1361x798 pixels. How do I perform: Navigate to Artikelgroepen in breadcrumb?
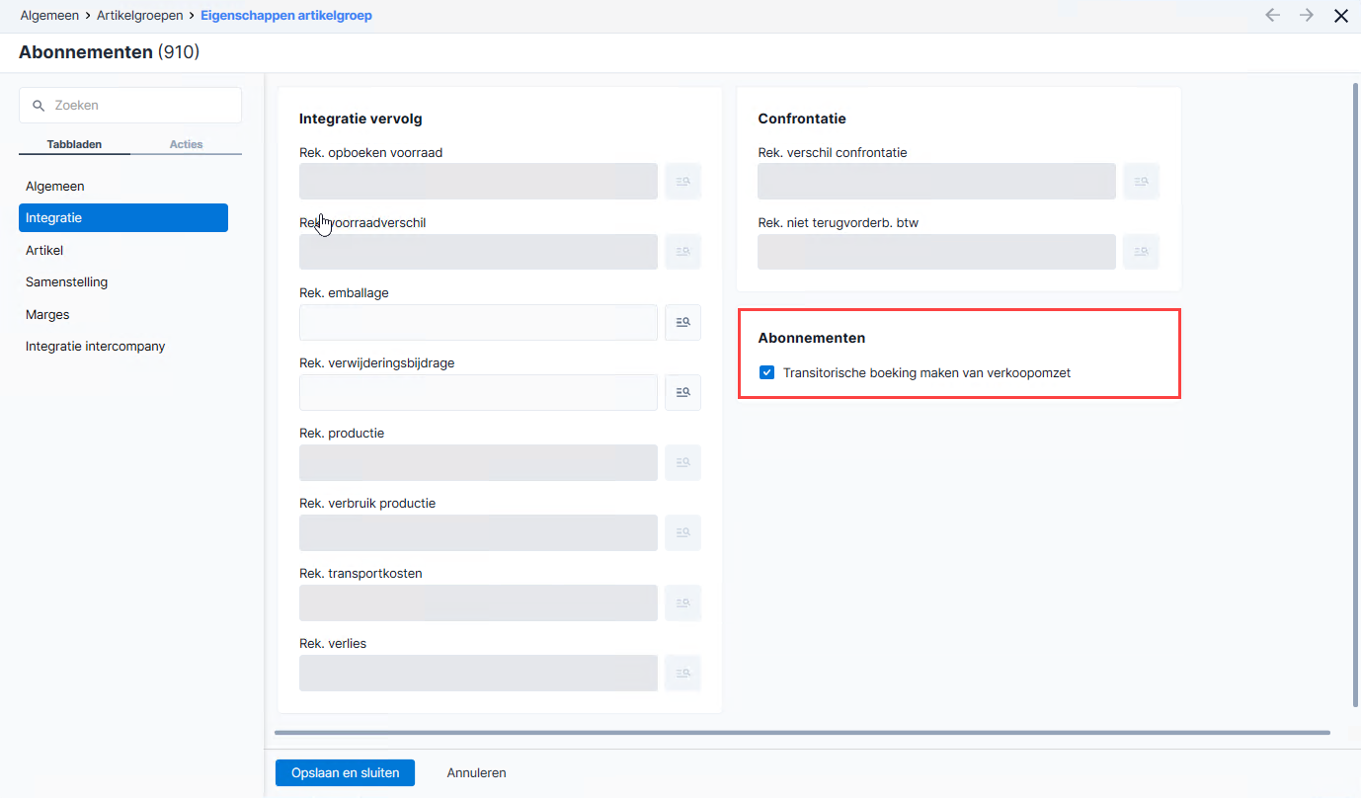click(139, 16)
